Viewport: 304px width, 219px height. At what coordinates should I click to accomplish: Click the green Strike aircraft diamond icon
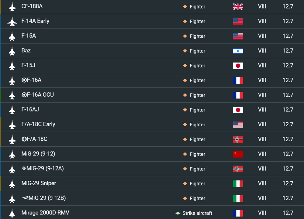pos(178,213)
